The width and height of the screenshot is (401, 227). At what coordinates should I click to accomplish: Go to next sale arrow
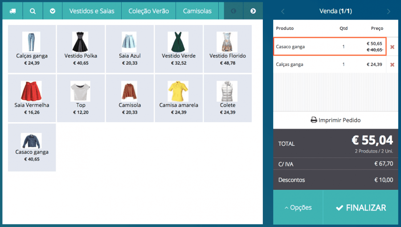(389, 11)
